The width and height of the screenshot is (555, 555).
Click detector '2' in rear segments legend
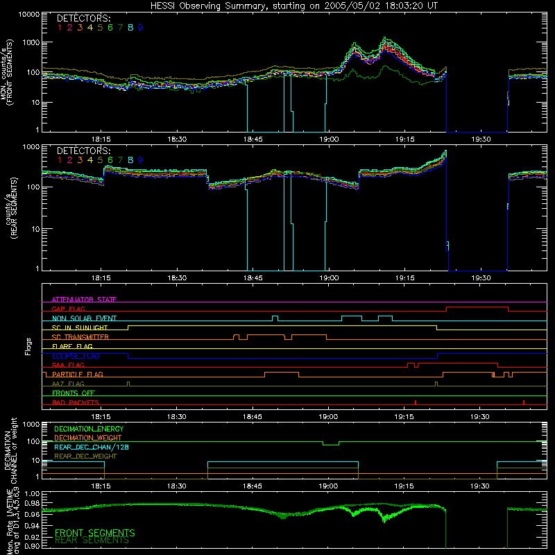[x=70, y=160]
